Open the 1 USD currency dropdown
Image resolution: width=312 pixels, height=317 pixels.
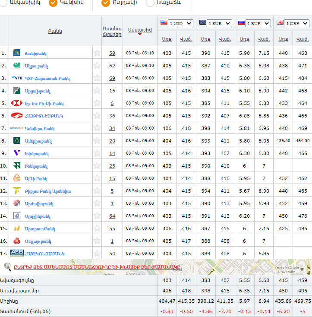pyautogui.click(x=180, y=23)
